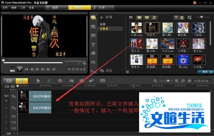Switch library to list view
214x136 pixels.
pos(176,17)
